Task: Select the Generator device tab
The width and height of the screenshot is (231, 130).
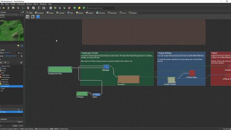Action: click(39, 13)
